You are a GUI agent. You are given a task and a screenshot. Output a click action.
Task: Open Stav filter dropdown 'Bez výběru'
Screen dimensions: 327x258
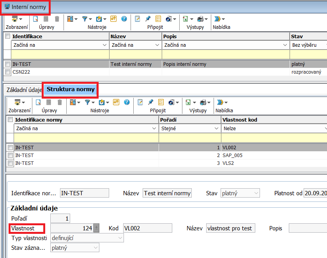click(308, 45)
